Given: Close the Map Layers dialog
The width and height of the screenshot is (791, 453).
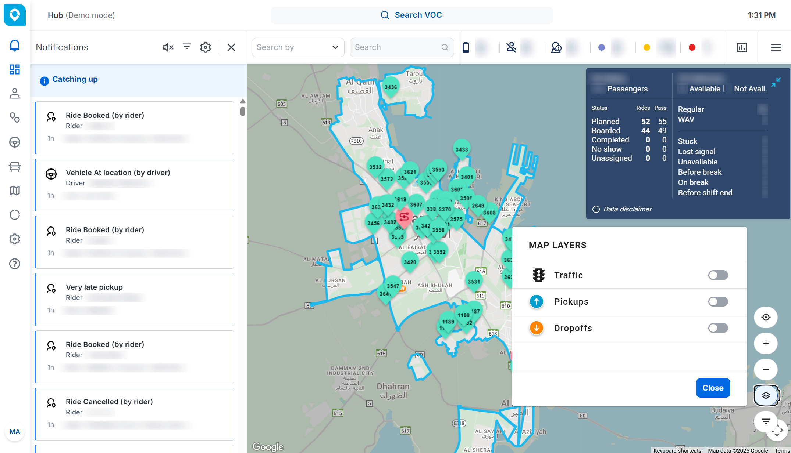Looking at the screenshot, I should [713, 388].
